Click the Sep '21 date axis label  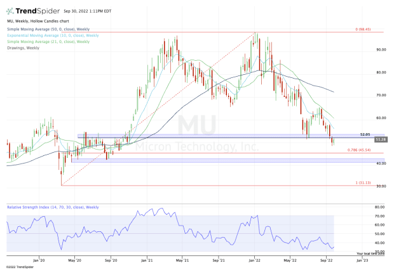tap(219, 260)
